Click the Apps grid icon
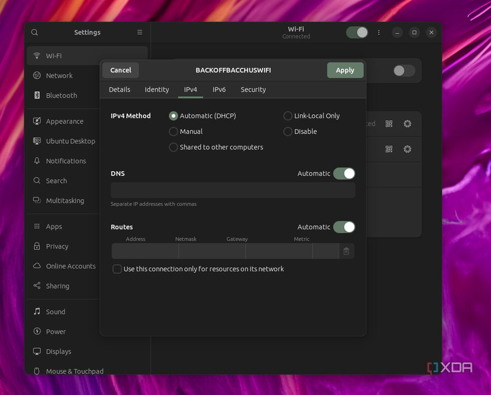The width and height of the screenshot is (491, 395). [37, 226]
